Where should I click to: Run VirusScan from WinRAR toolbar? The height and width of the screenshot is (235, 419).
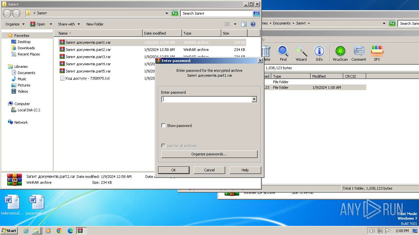tap(340, 54)
